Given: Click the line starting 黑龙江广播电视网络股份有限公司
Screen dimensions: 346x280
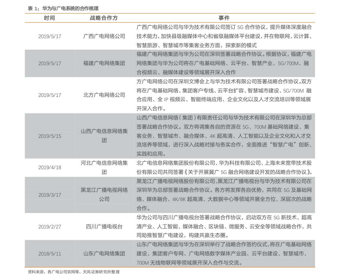Looking at the screenshot, I should click(224, 181).
